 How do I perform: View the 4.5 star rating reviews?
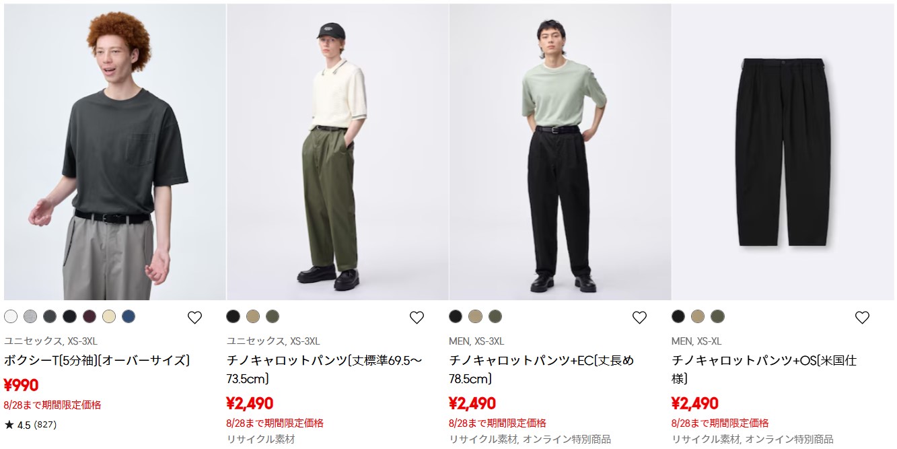(x=31, y=425)
